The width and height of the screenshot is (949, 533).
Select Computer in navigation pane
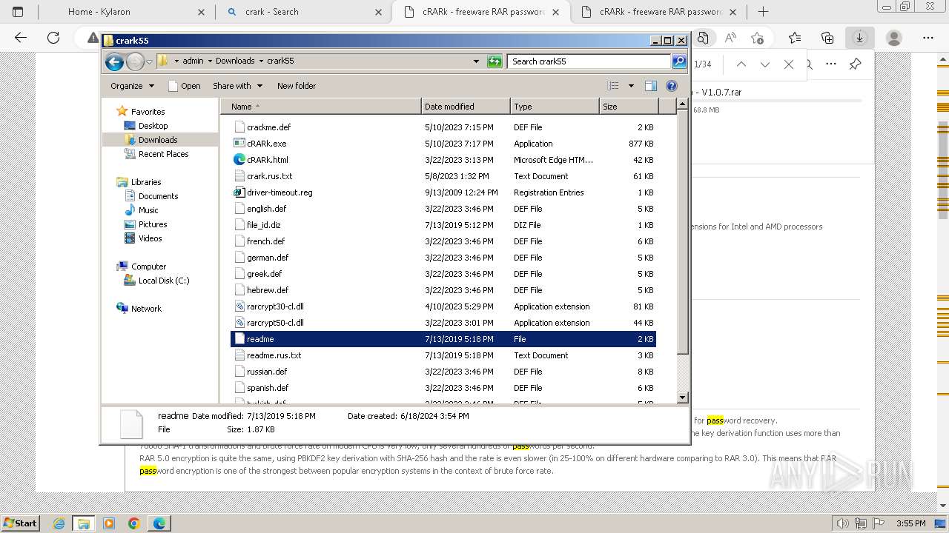(148, 266)
